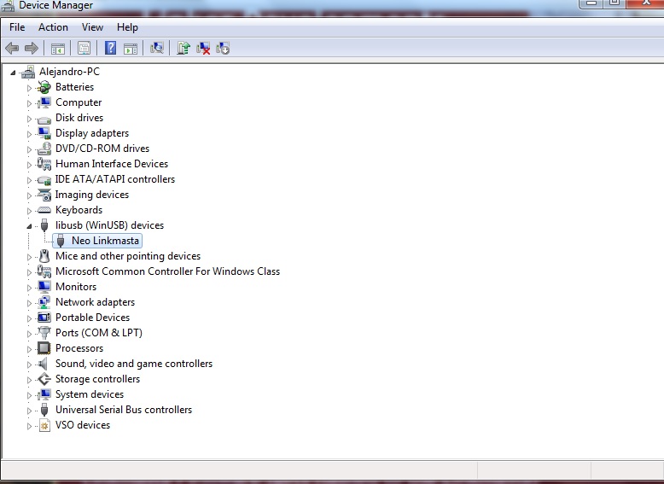Open the Help menu
This screenshot has width=664, height=484.
(x=127, y=27)
